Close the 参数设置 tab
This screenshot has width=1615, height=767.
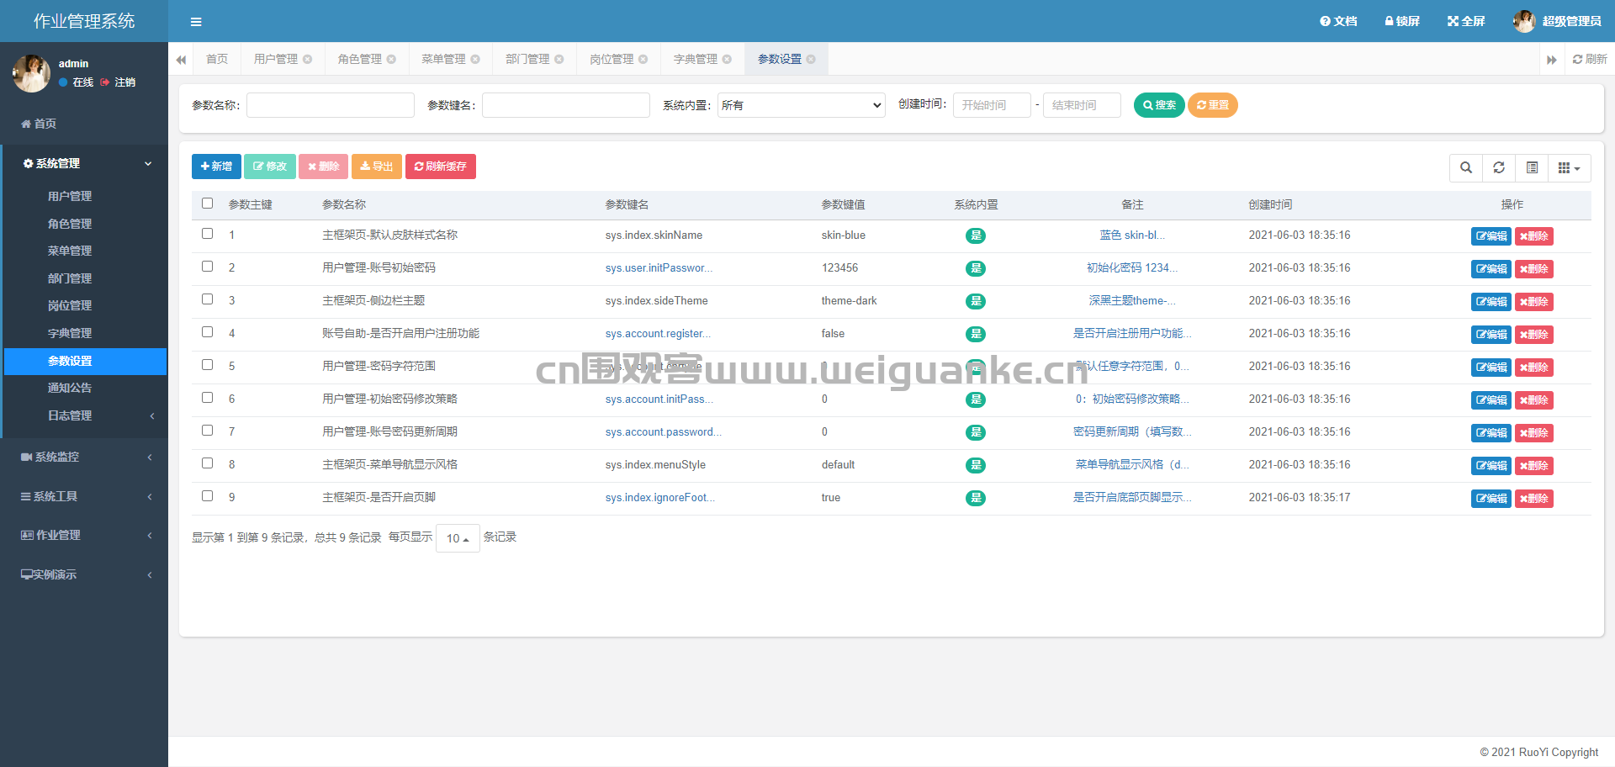pyautogui.click(x=811, y=59)
